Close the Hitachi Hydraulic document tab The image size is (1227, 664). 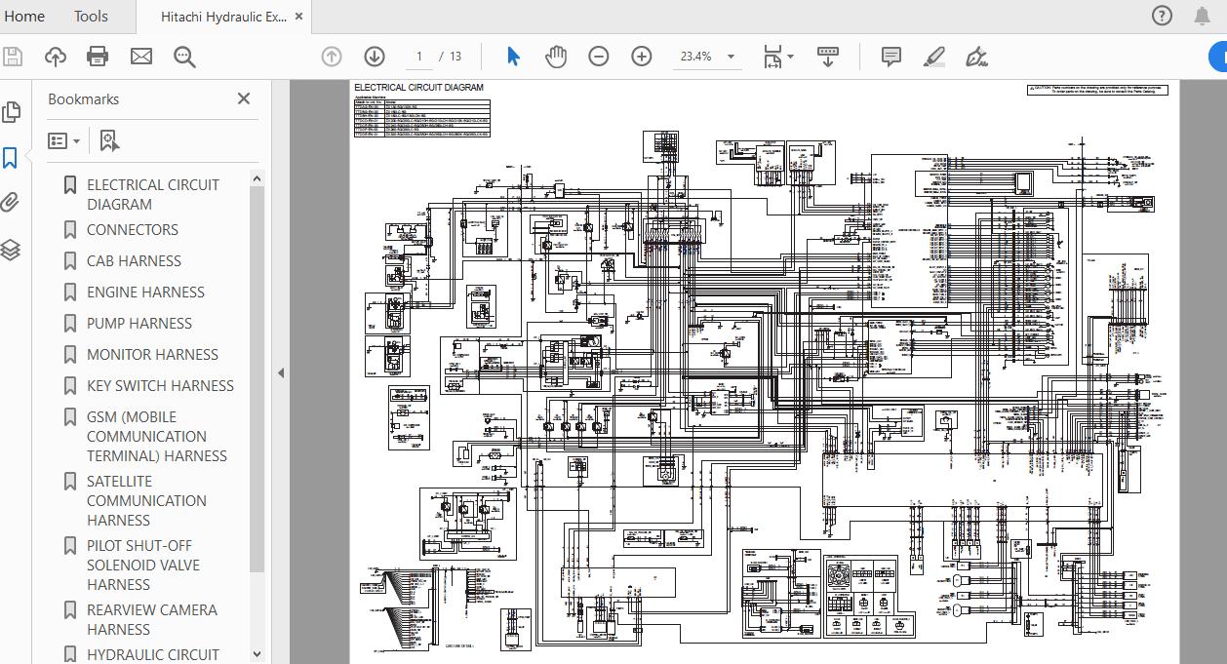pyautogui.click(x=298, y=17)
